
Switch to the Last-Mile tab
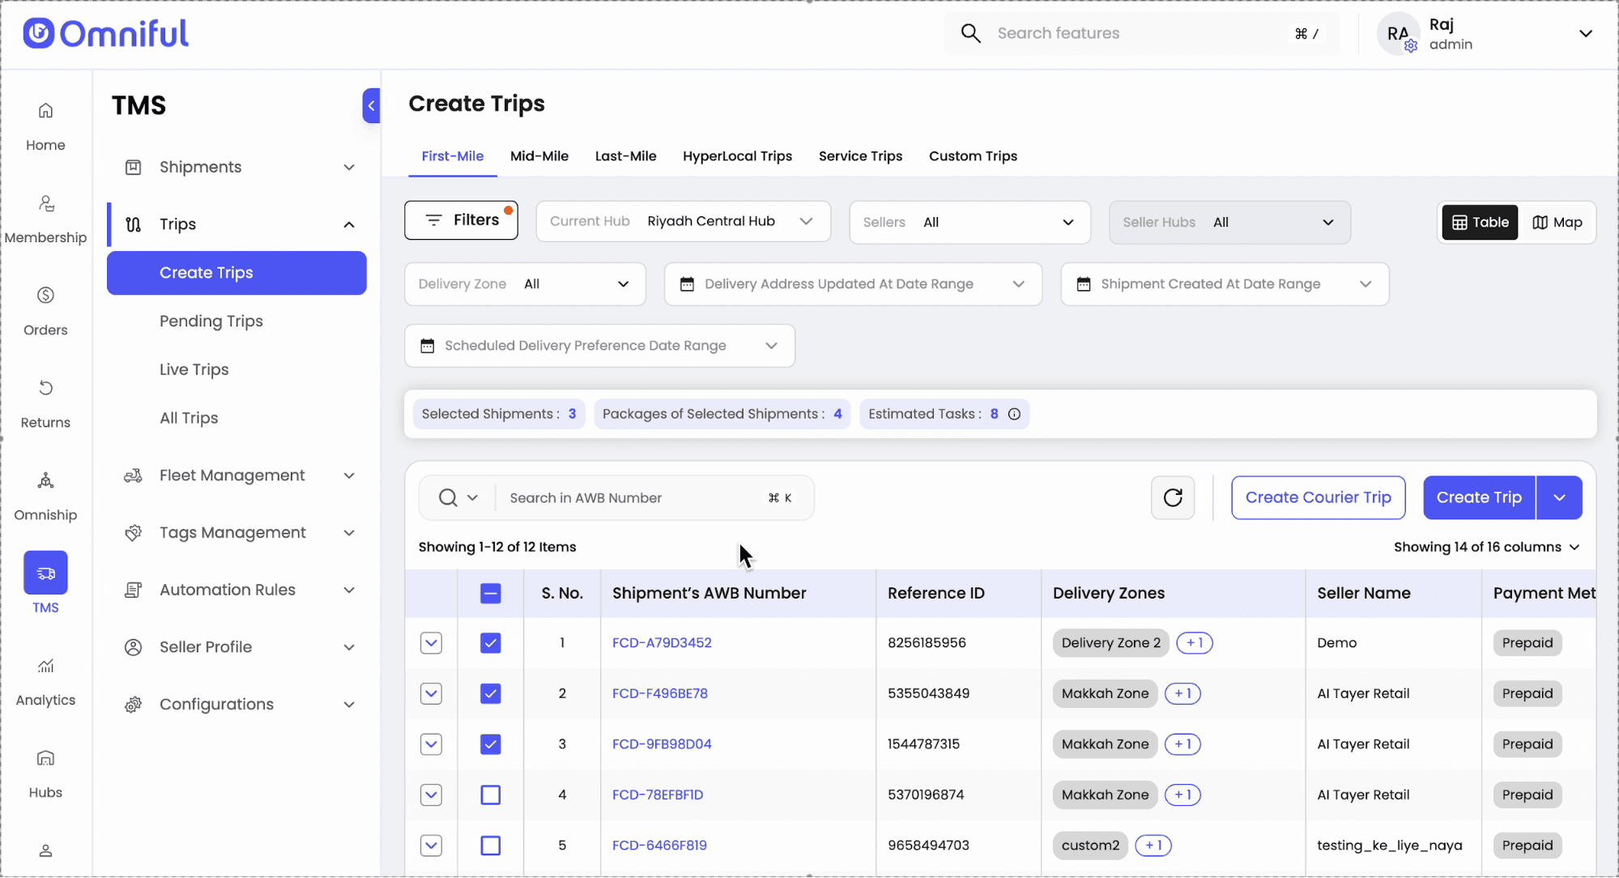point(625,156)
